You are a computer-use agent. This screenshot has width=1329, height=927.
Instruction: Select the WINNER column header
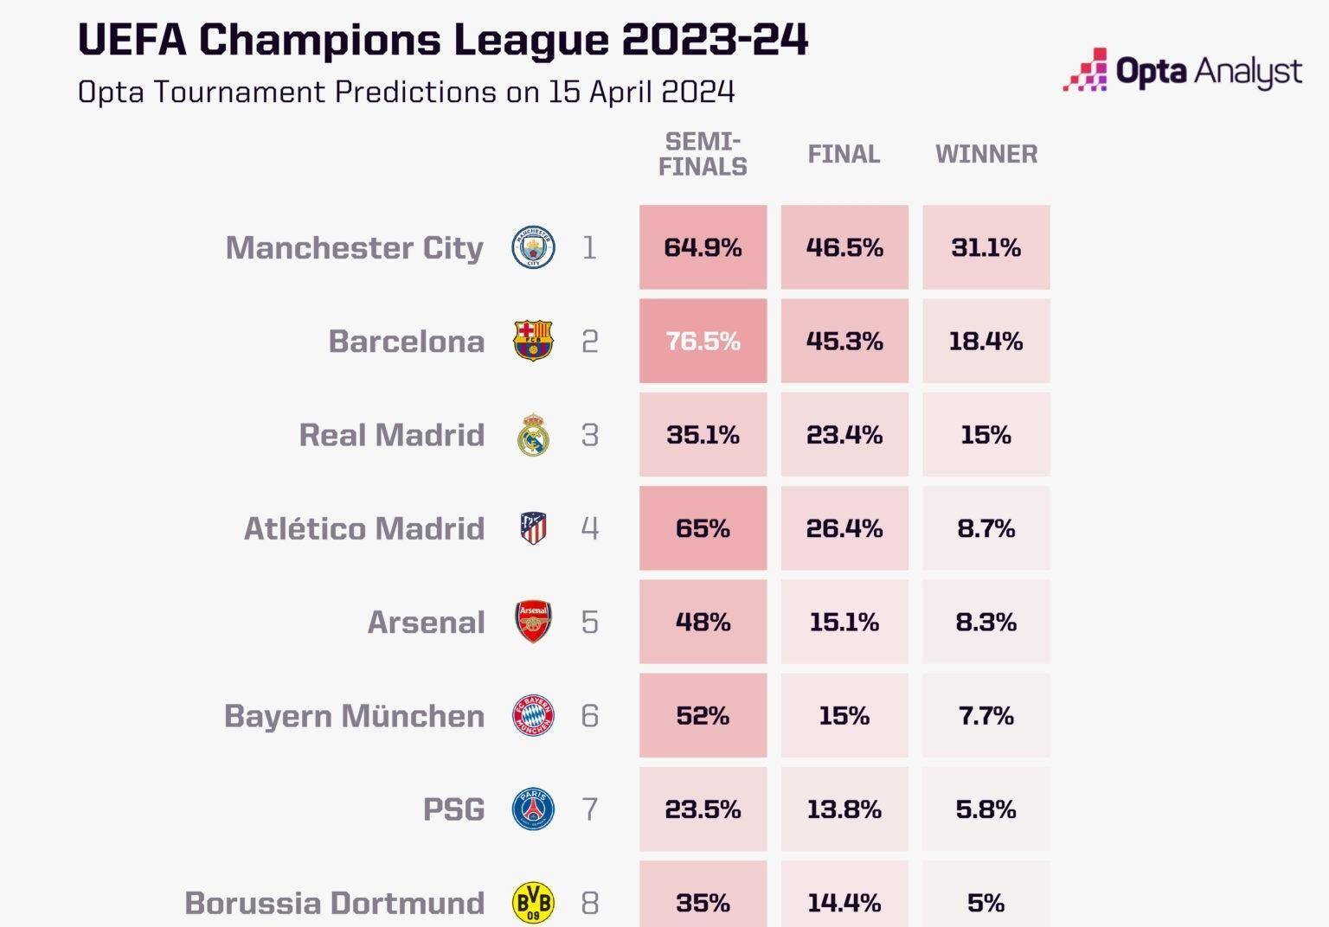[x=986, y=154]
